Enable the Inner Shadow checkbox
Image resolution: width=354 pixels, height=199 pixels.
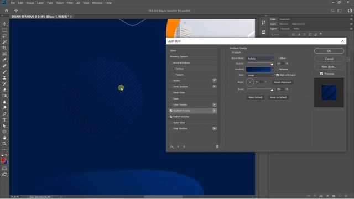click(171, 87)
